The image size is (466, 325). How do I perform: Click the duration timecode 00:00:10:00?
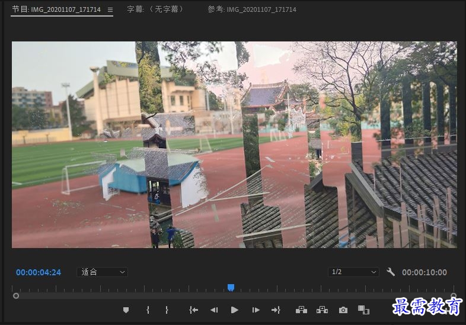click(x=424, y=272)
